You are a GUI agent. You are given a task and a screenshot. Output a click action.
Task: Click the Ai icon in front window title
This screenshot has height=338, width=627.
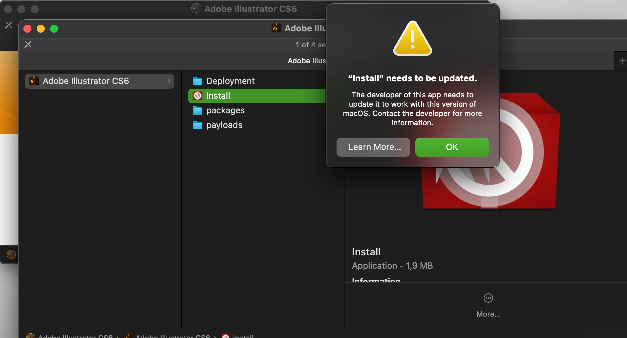coord(276,28)
